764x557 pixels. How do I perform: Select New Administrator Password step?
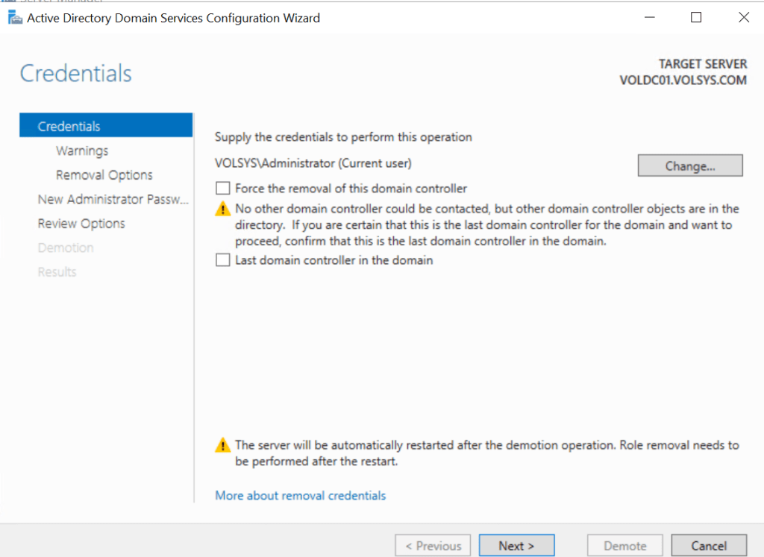[x=113, y=199]
